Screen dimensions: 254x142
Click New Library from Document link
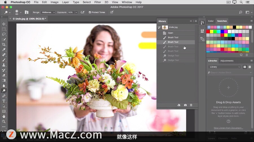[x=228, y=128]
